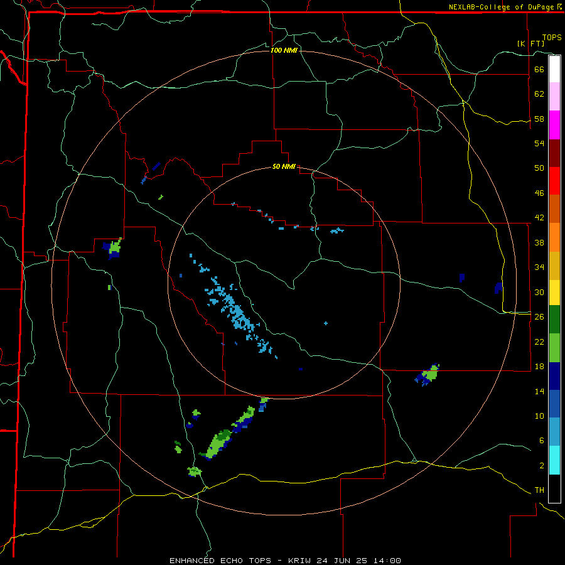
Task: Pick the magenta swatch in the color scale
Action: point(554,125)
